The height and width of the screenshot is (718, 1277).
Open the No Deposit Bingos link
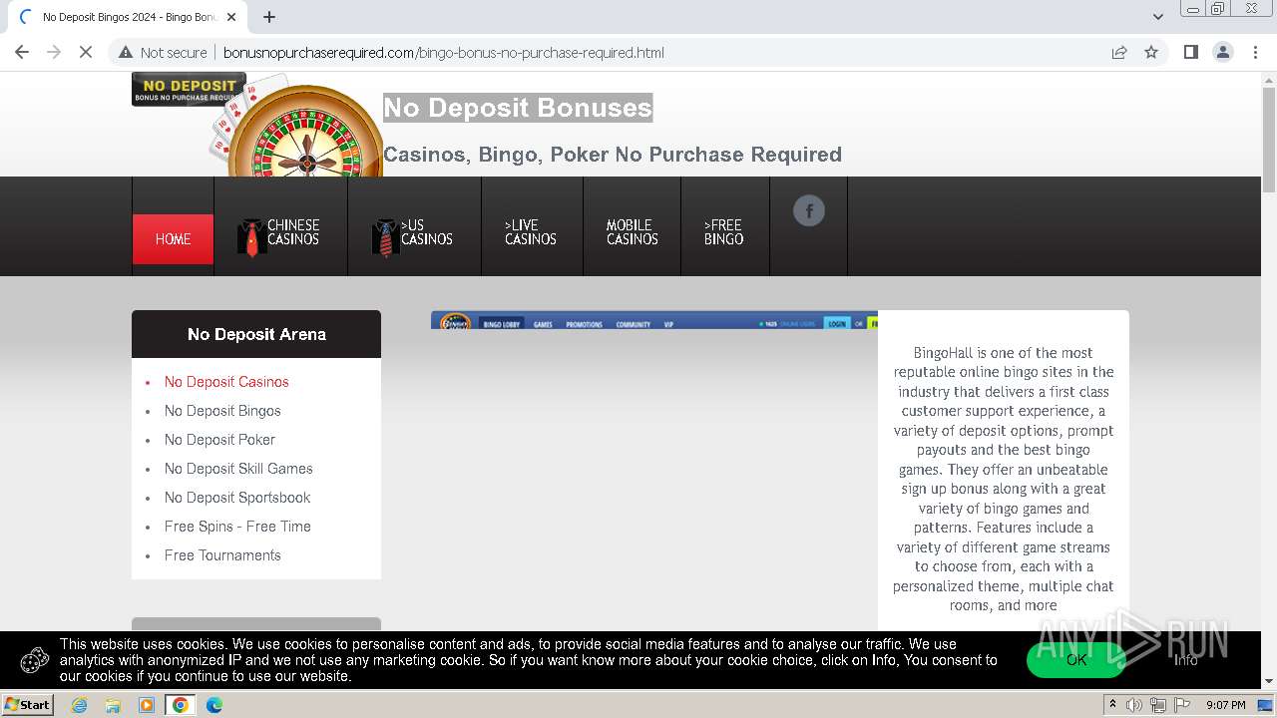pyautogui.click(x=222, y=411)
